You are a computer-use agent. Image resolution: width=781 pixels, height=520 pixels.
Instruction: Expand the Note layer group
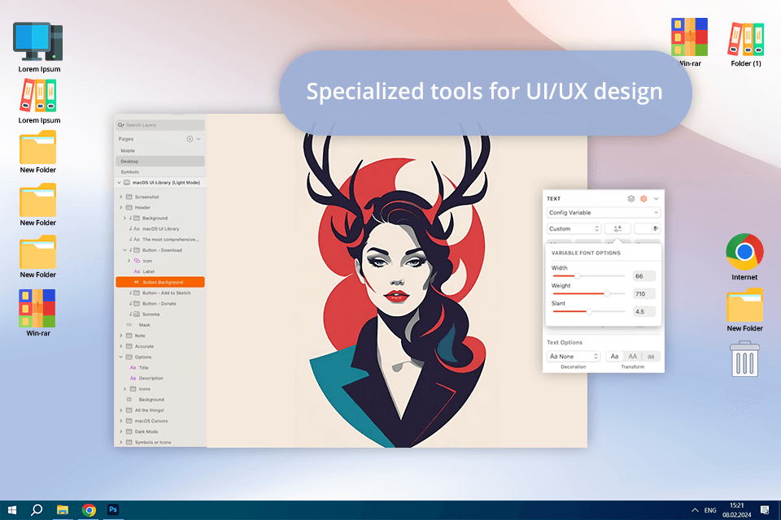(x=120, y=336)
